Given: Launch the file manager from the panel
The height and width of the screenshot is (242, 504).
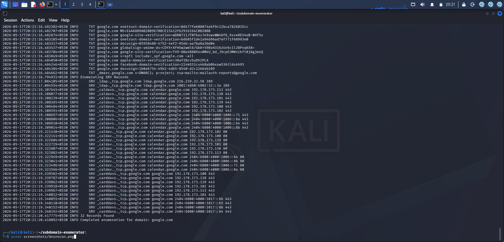Looking at the screenshot, I should point(24,4).
